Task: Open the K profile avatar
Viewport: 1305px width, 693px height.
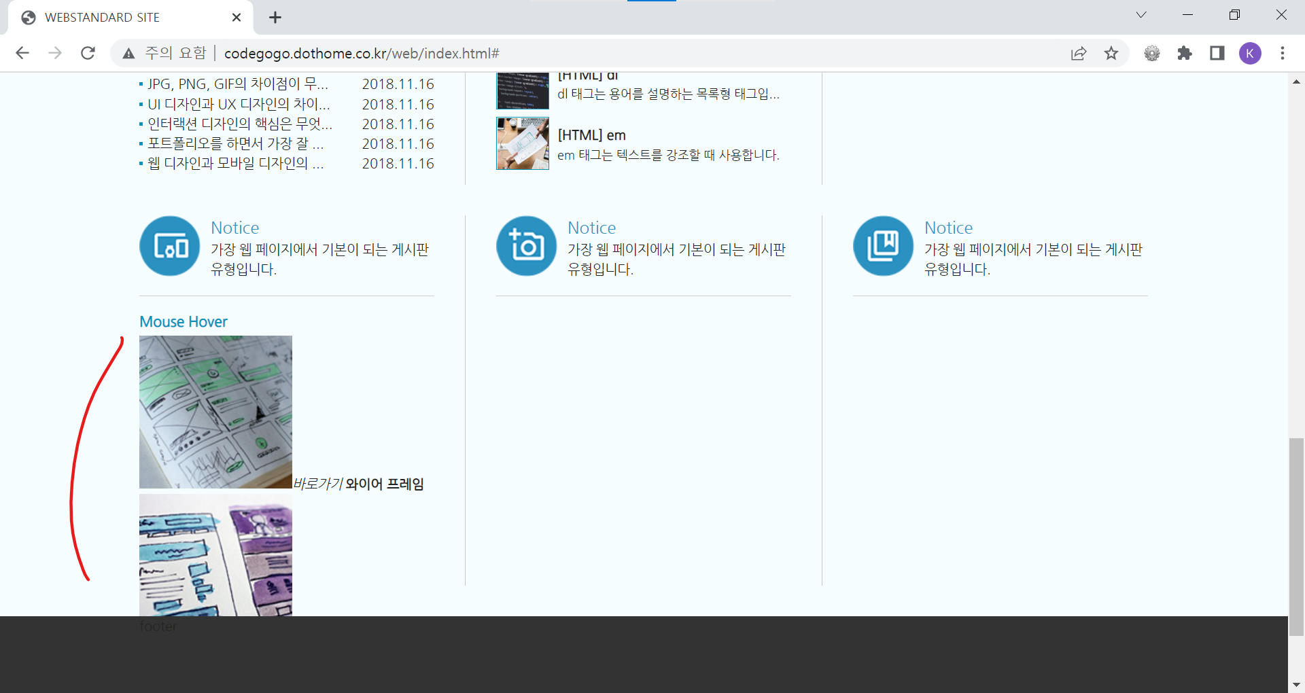Action: [1250, 53]
